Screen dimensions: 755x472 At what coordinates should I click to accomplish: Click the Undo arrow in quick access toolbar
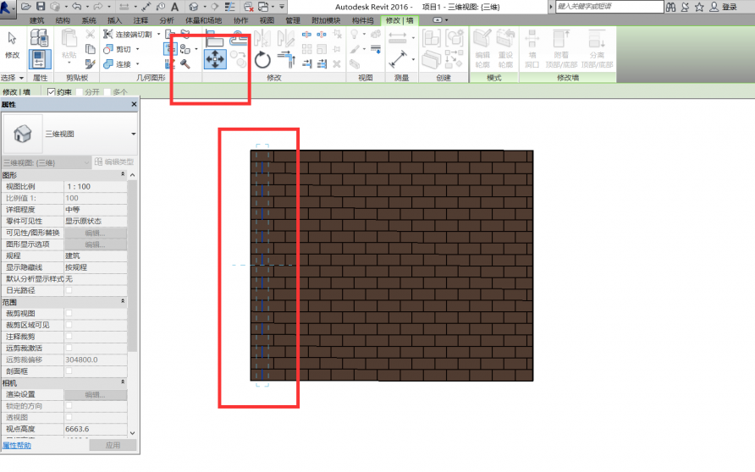[76, 7]
